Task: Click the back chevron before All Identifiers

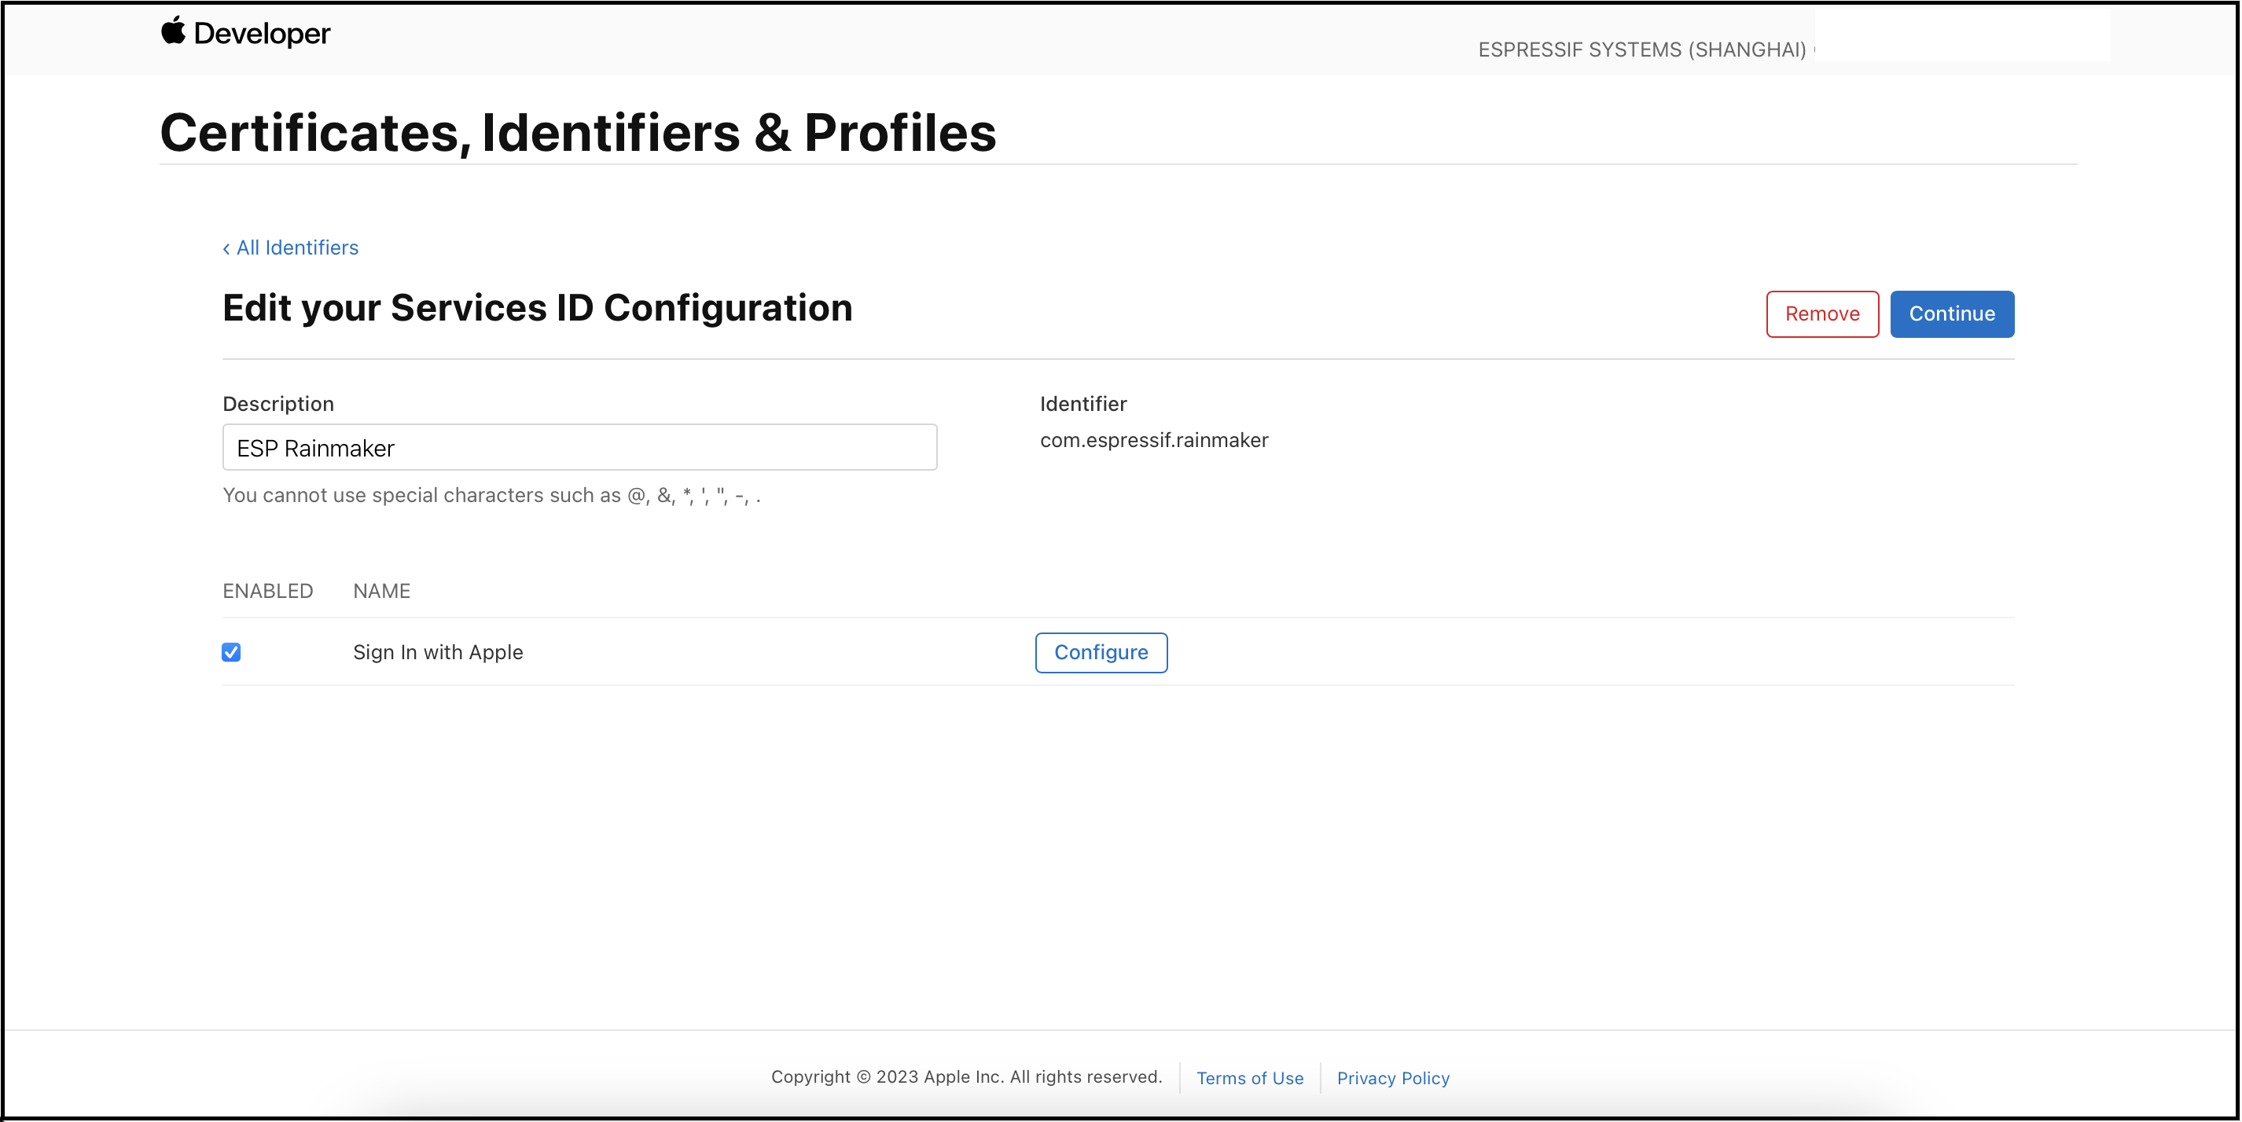Action: [226, 249]
